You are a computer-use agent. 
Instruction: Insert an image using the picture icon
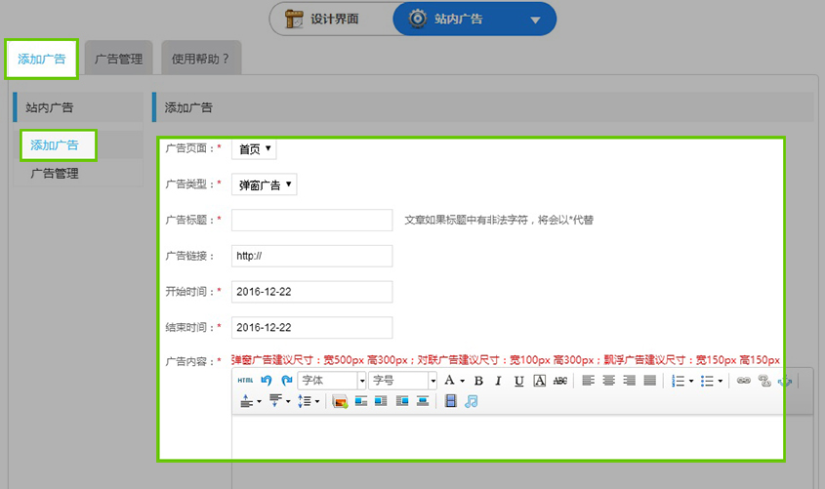click(x=340, y=401)
